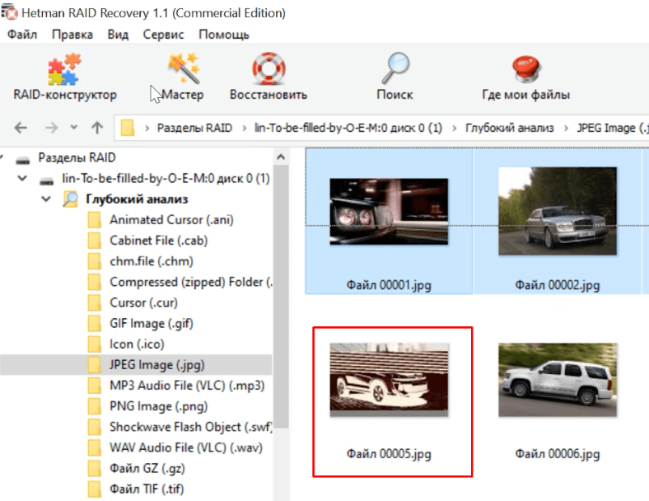Select thumbnail Файл 00001.jpg
649x501 pixels.
(389, 222)
